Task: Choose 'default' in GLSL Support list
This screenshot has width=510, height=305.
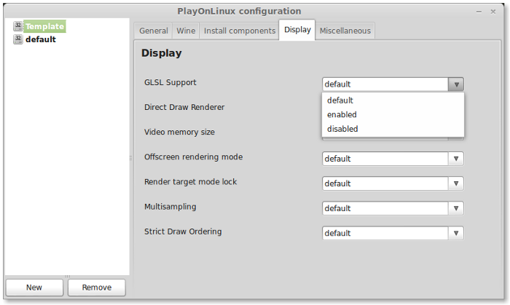Action: [393, 100]
